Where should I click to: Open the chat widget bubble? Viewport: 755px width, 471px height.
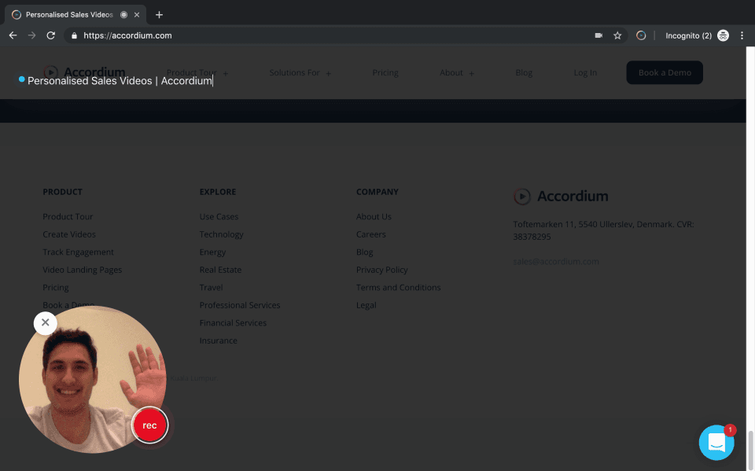[716, 442]
